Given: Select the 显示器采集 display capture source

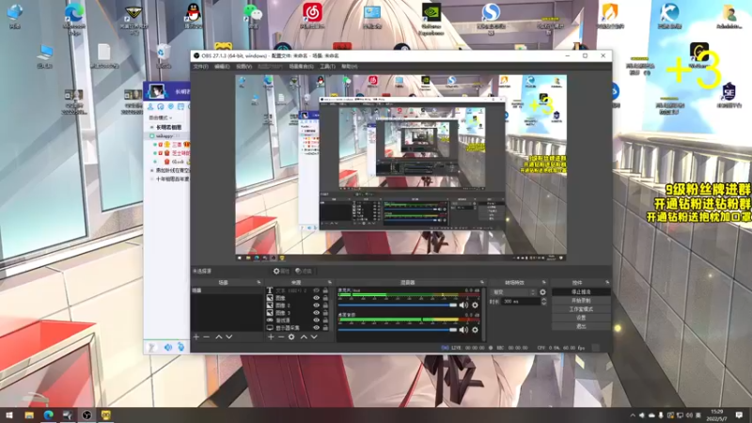Looking at the screenshot, I should 298,328.
